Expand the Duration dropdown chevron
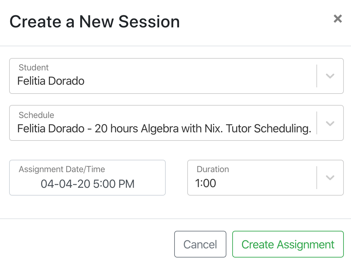The height and width of the screenshot is (266, 351). [x=330, y=178]
